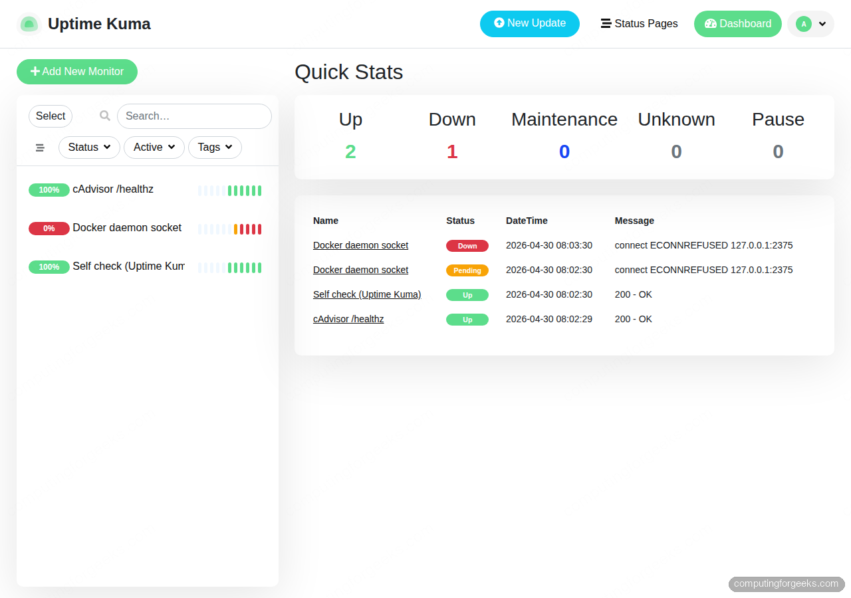
Task: Open the Docker daemon socket link in Down row
Action: point(360,245)
